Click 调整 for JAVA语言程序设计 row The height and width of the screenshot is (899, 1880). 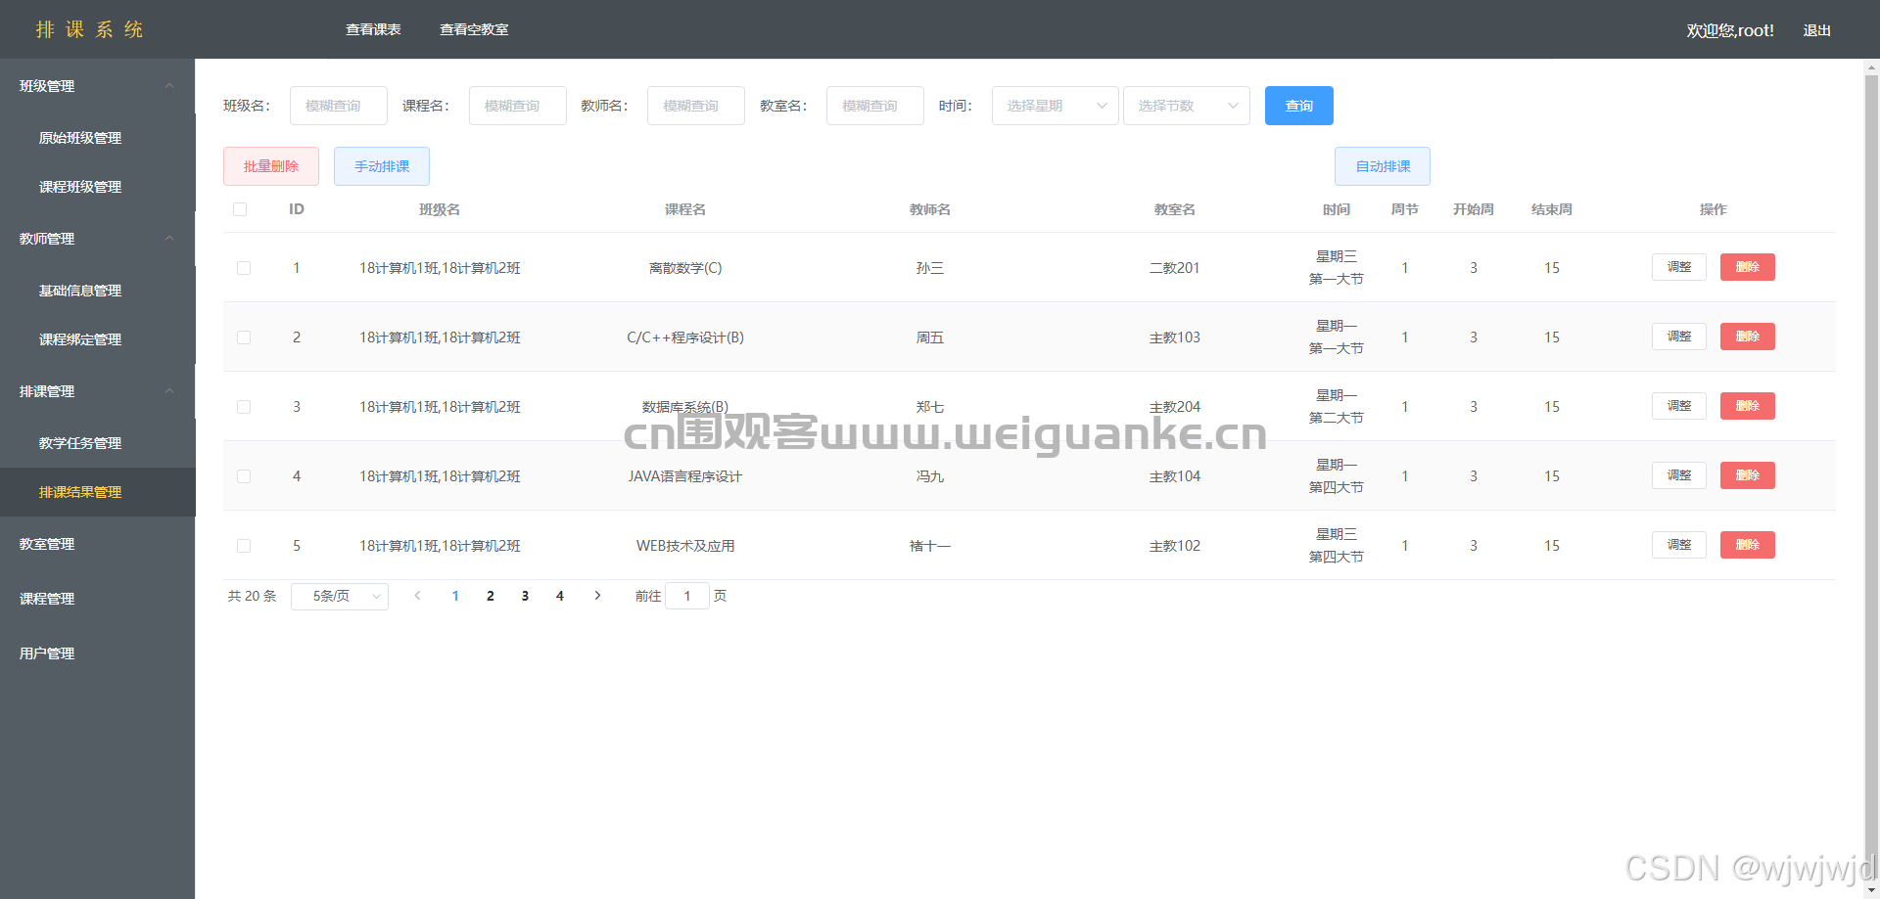click(x=1679, y=475)
